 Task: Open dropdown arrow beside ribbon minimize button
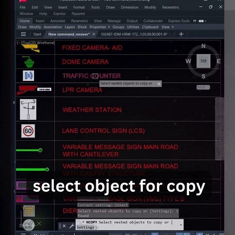(206, 21)
